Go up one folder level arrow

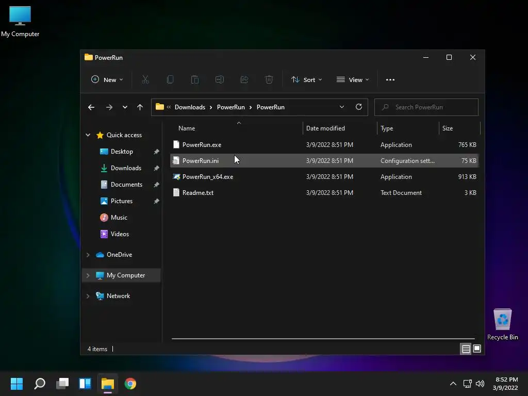coord(140,107)
